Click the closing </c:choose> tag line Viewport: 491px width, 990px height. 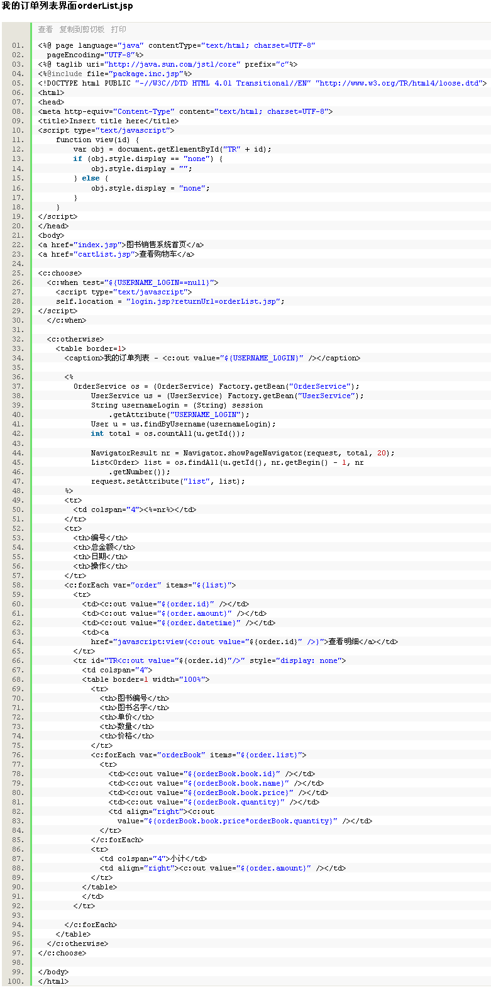[62, 953]
